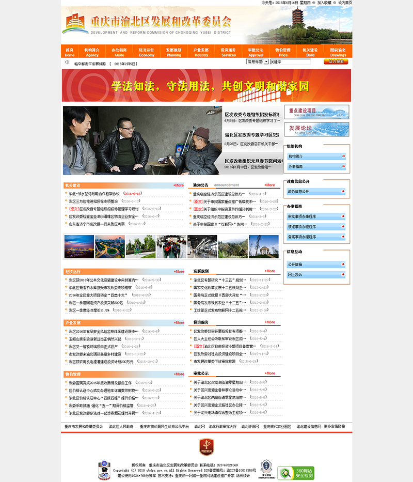The image size is (413, 482).
Task: Click arrow icon beside 政务信息公开 item
Action: pyautogui.click(x=343, y=192)
